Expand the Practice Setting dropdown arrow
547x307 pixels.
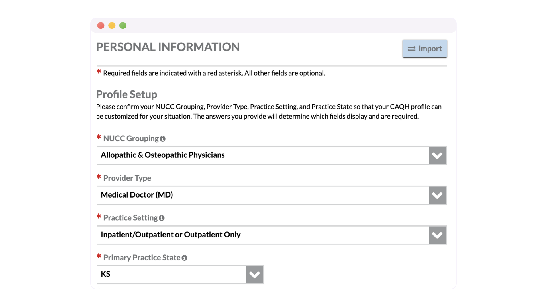click(x=437, y=235)
